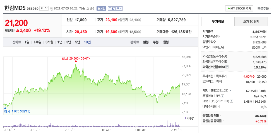Image resolution: width=274 pixels, height=133 pixels.
Task: Click the green plus icon in MY STOCK 추가
Action: tap(229, 8)
